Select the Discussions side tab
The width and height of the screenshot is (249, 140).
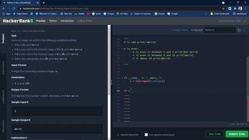3,126
